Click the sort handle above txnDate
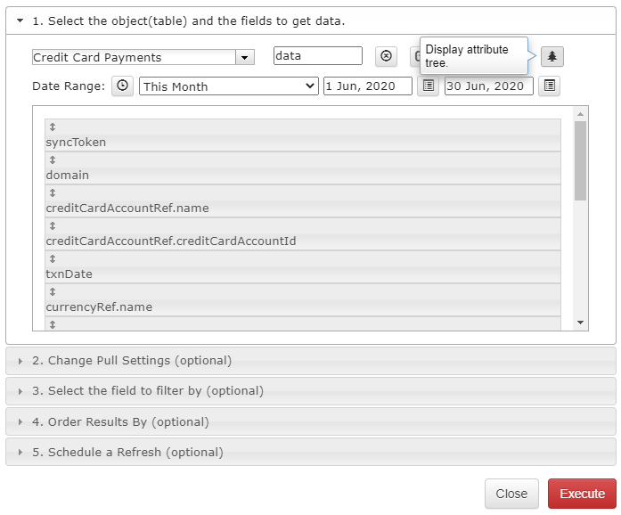The width and height of the screenshot is (621, 515). (x=53, y=259)
